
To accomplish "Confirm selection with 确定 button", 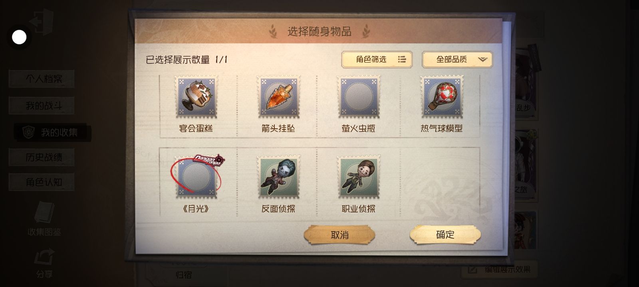I will click(445, 235).
